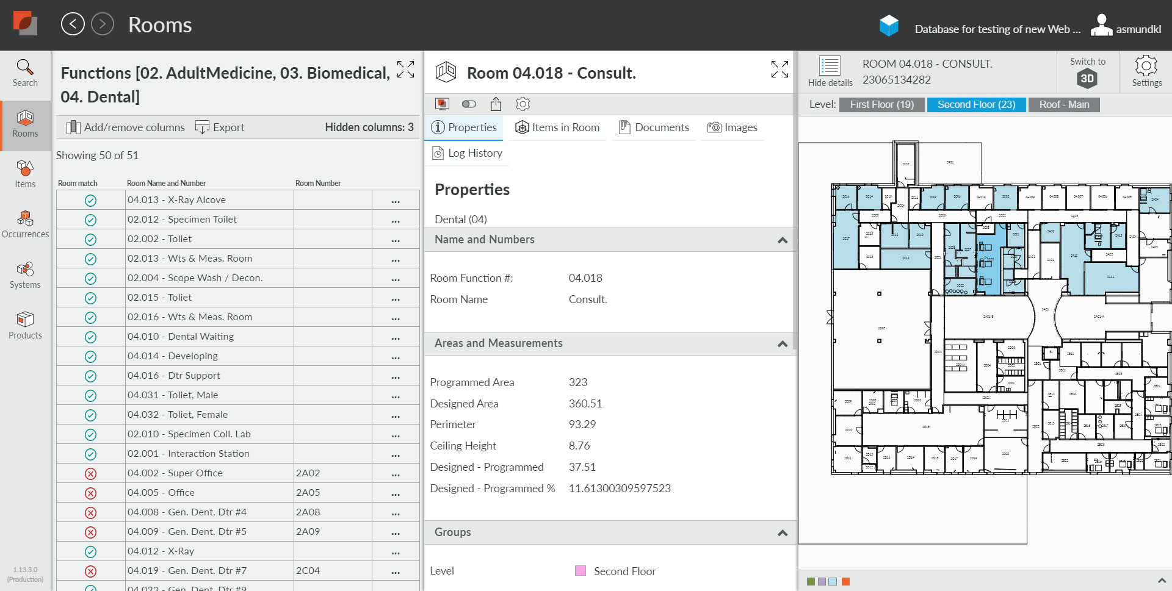Flip the toggle switch in room toolbar
1172x591 pixels.
(469, 104)
